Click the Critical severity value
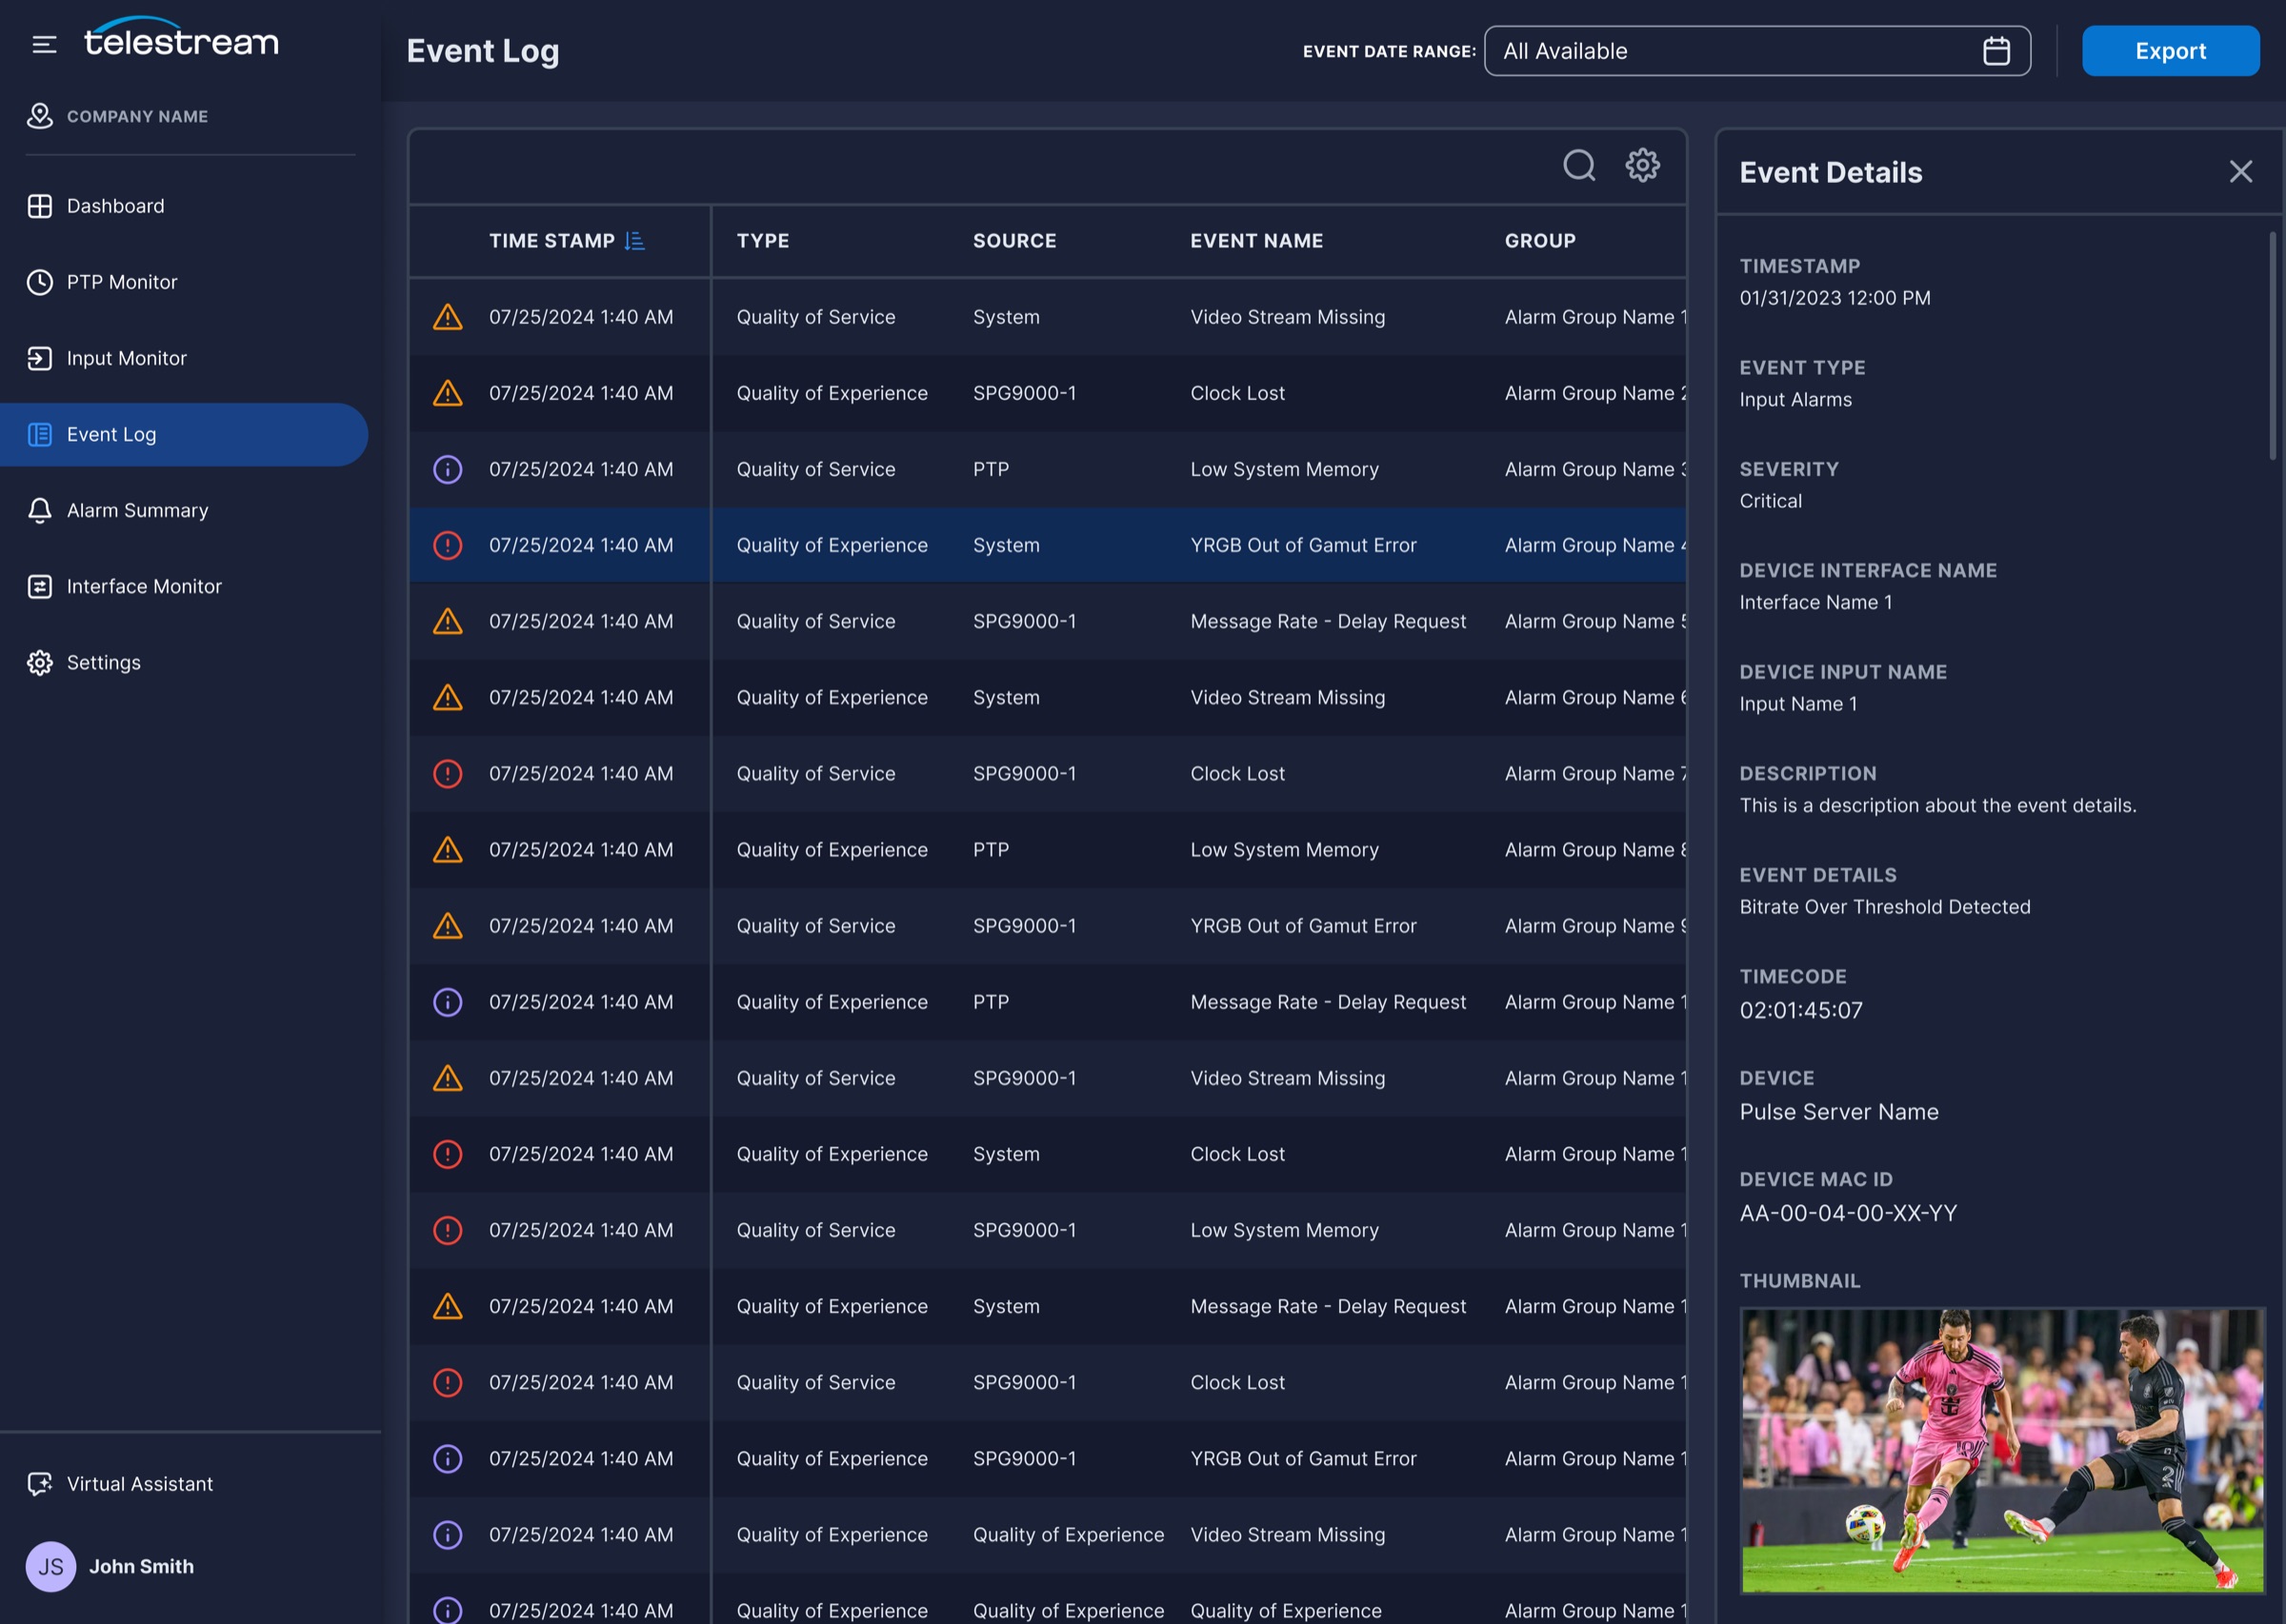This screenshot has height=1624, width=2286. tap(1770, 501)
